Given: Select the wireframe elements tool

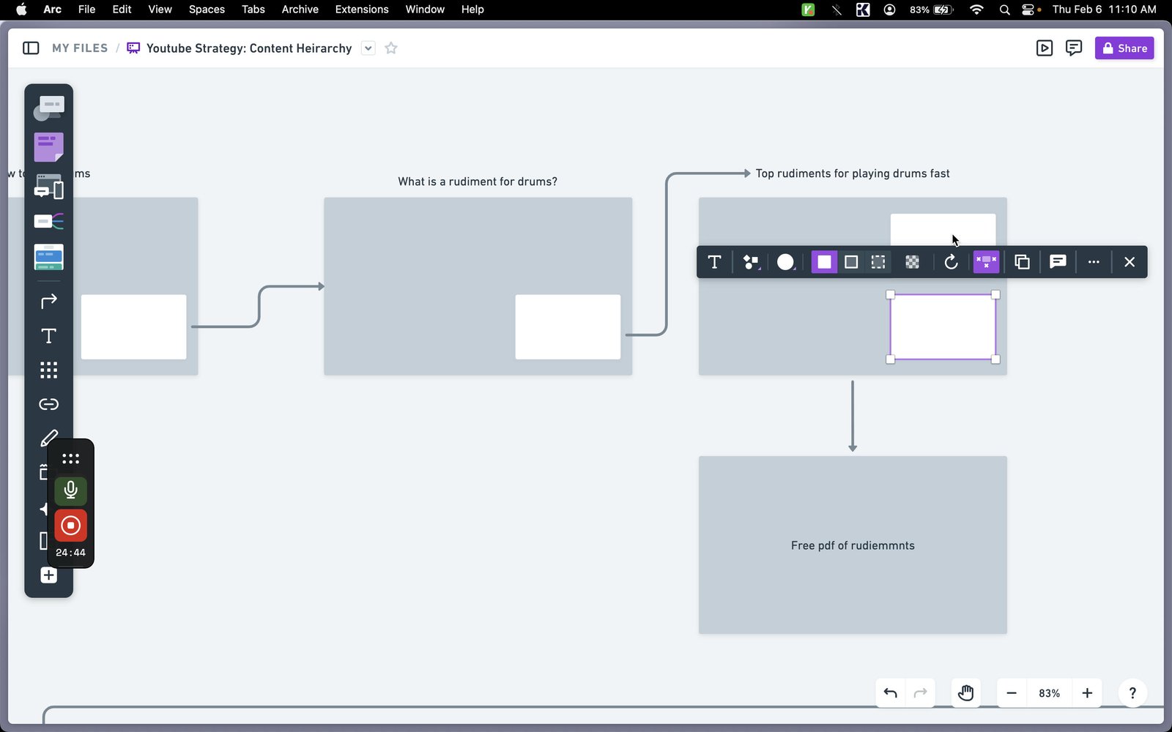Looking at the screenshot, I should pos(48,187).
